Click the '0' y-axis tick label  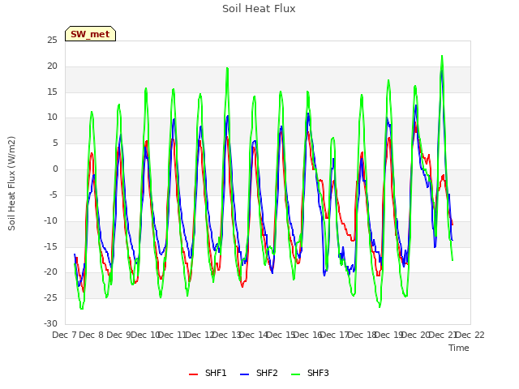(55, 169)
